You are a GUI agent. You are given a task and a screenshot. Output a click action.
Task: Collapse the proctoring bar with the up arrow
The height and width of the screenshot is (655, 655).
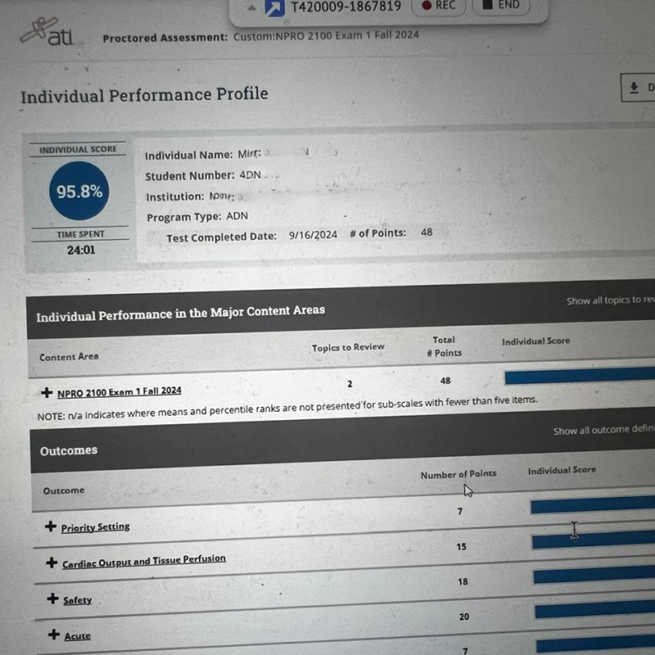coord(251,7)
